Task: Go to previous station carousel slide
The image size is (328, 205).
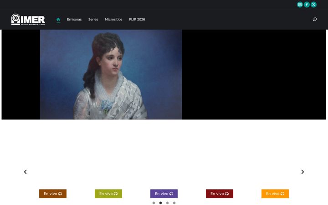Action: click(26, 172)
